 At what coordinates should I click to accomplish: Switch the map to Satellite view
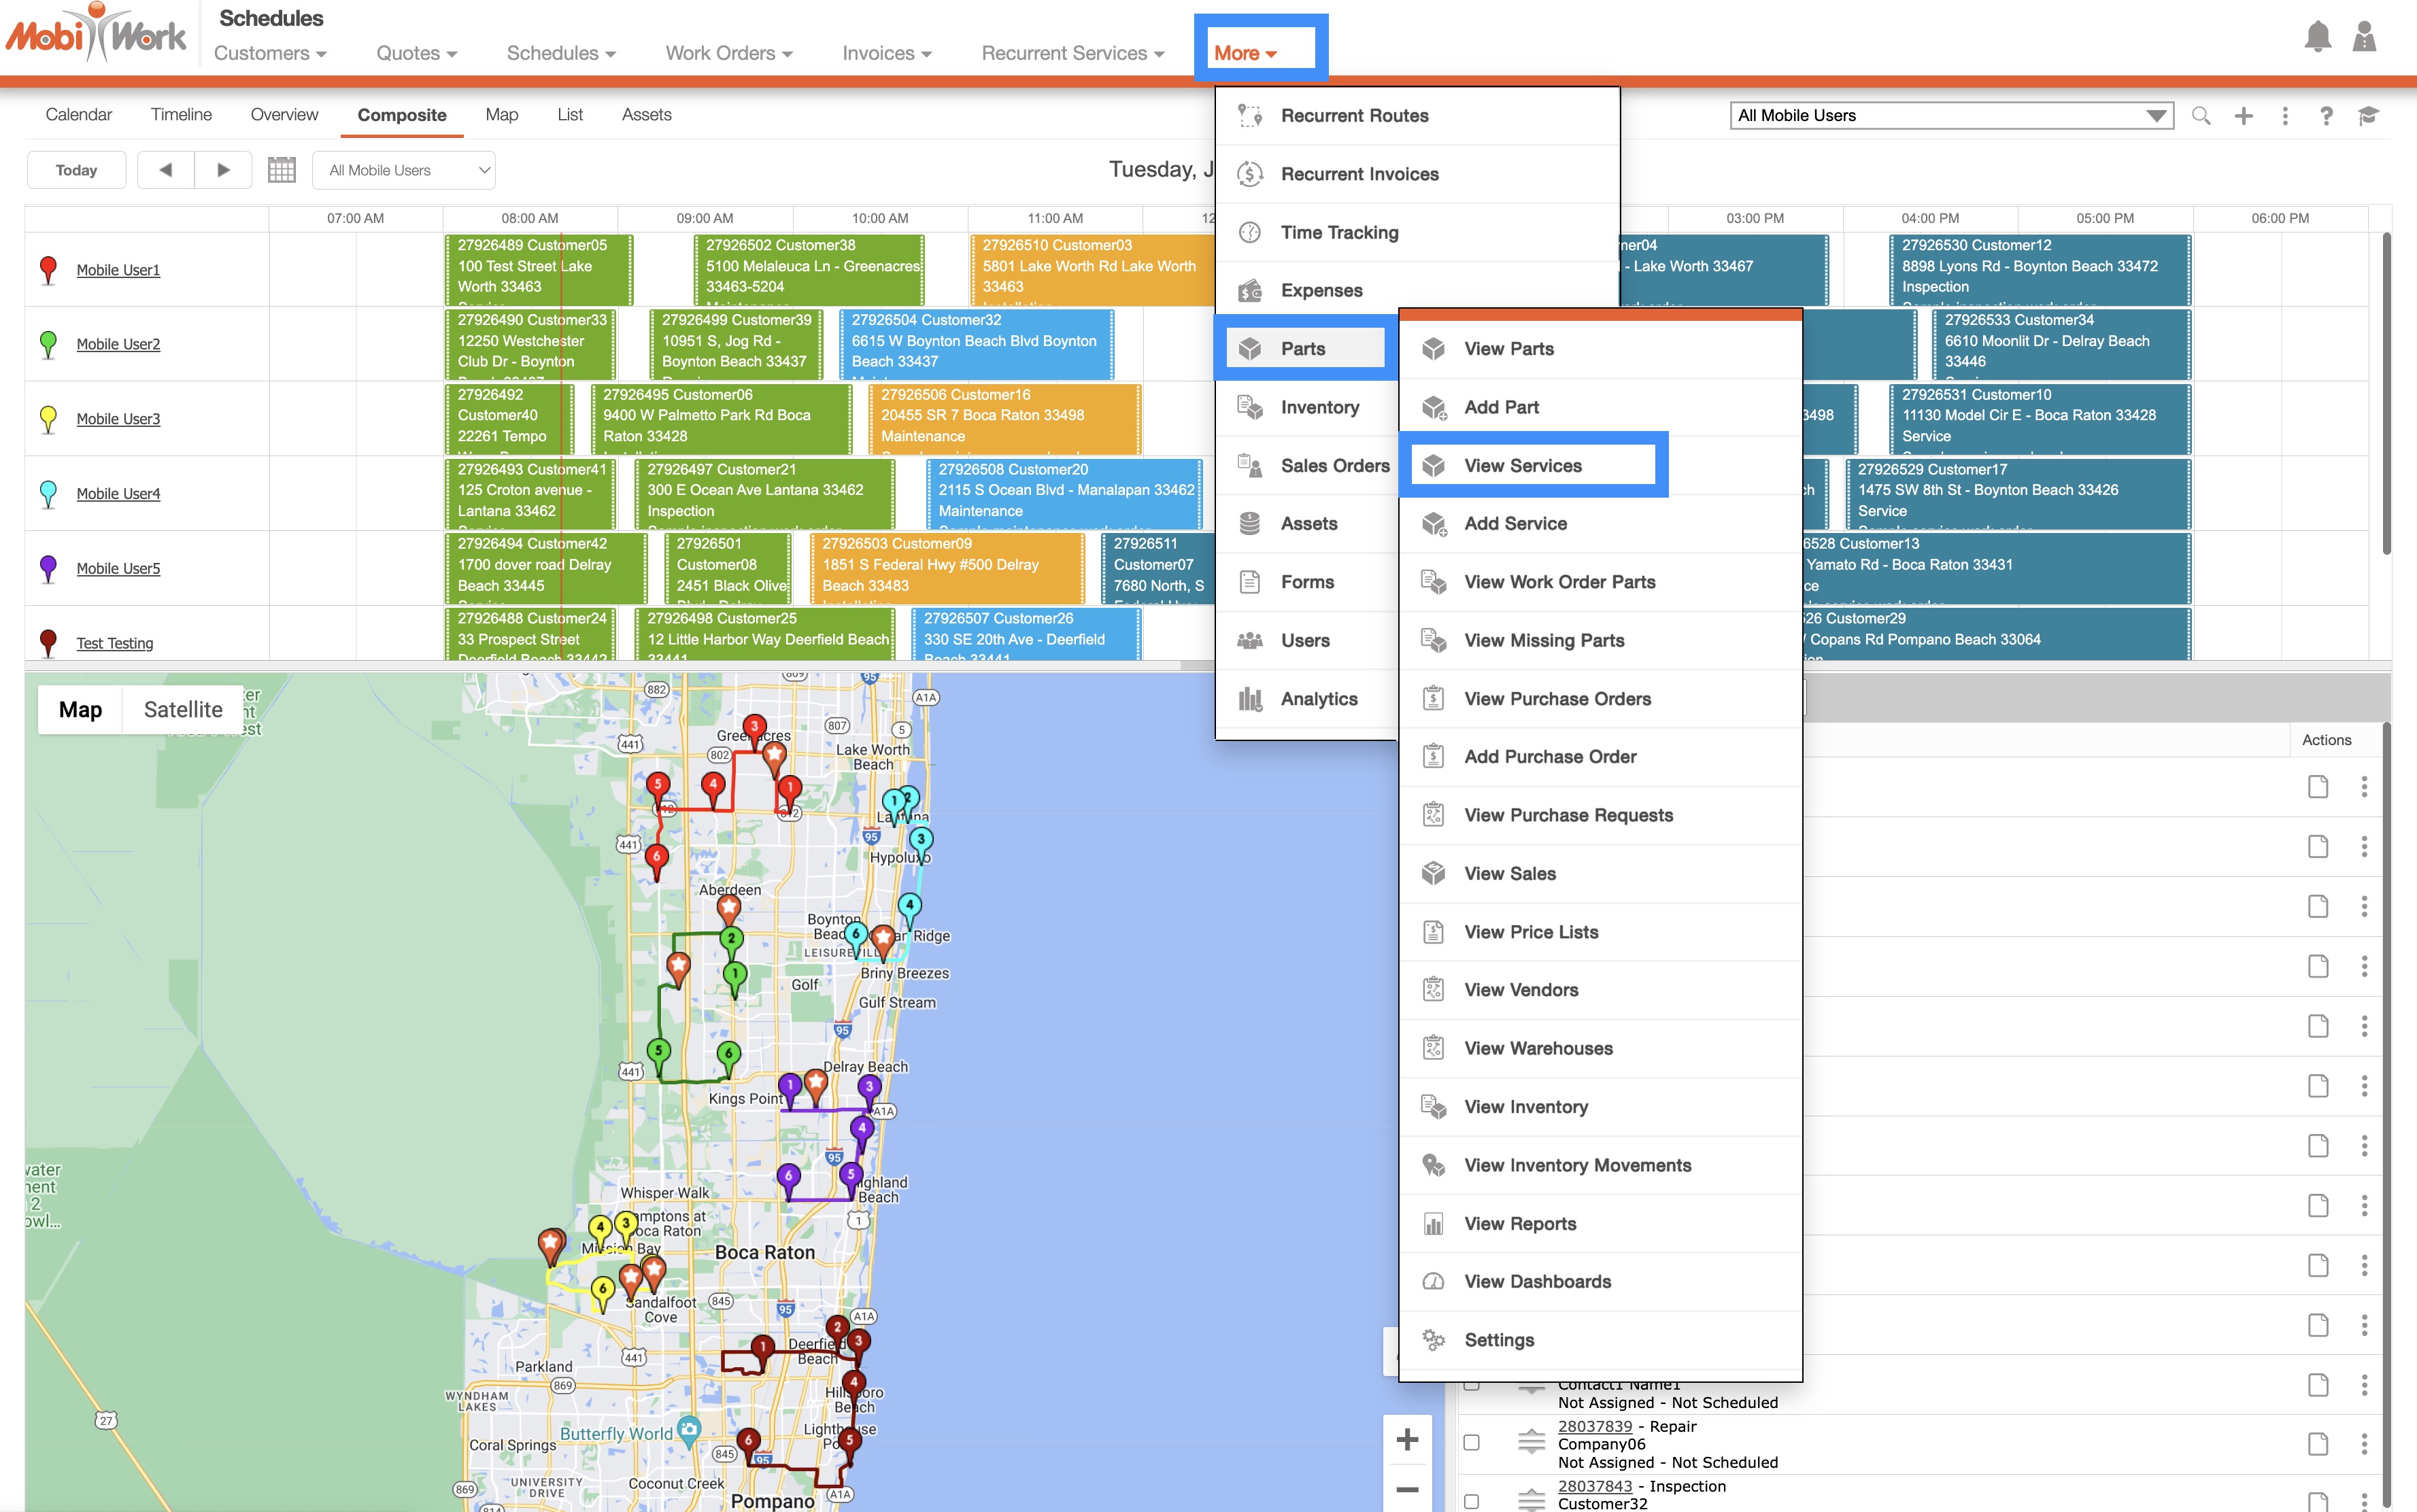[x=183, y=709]
